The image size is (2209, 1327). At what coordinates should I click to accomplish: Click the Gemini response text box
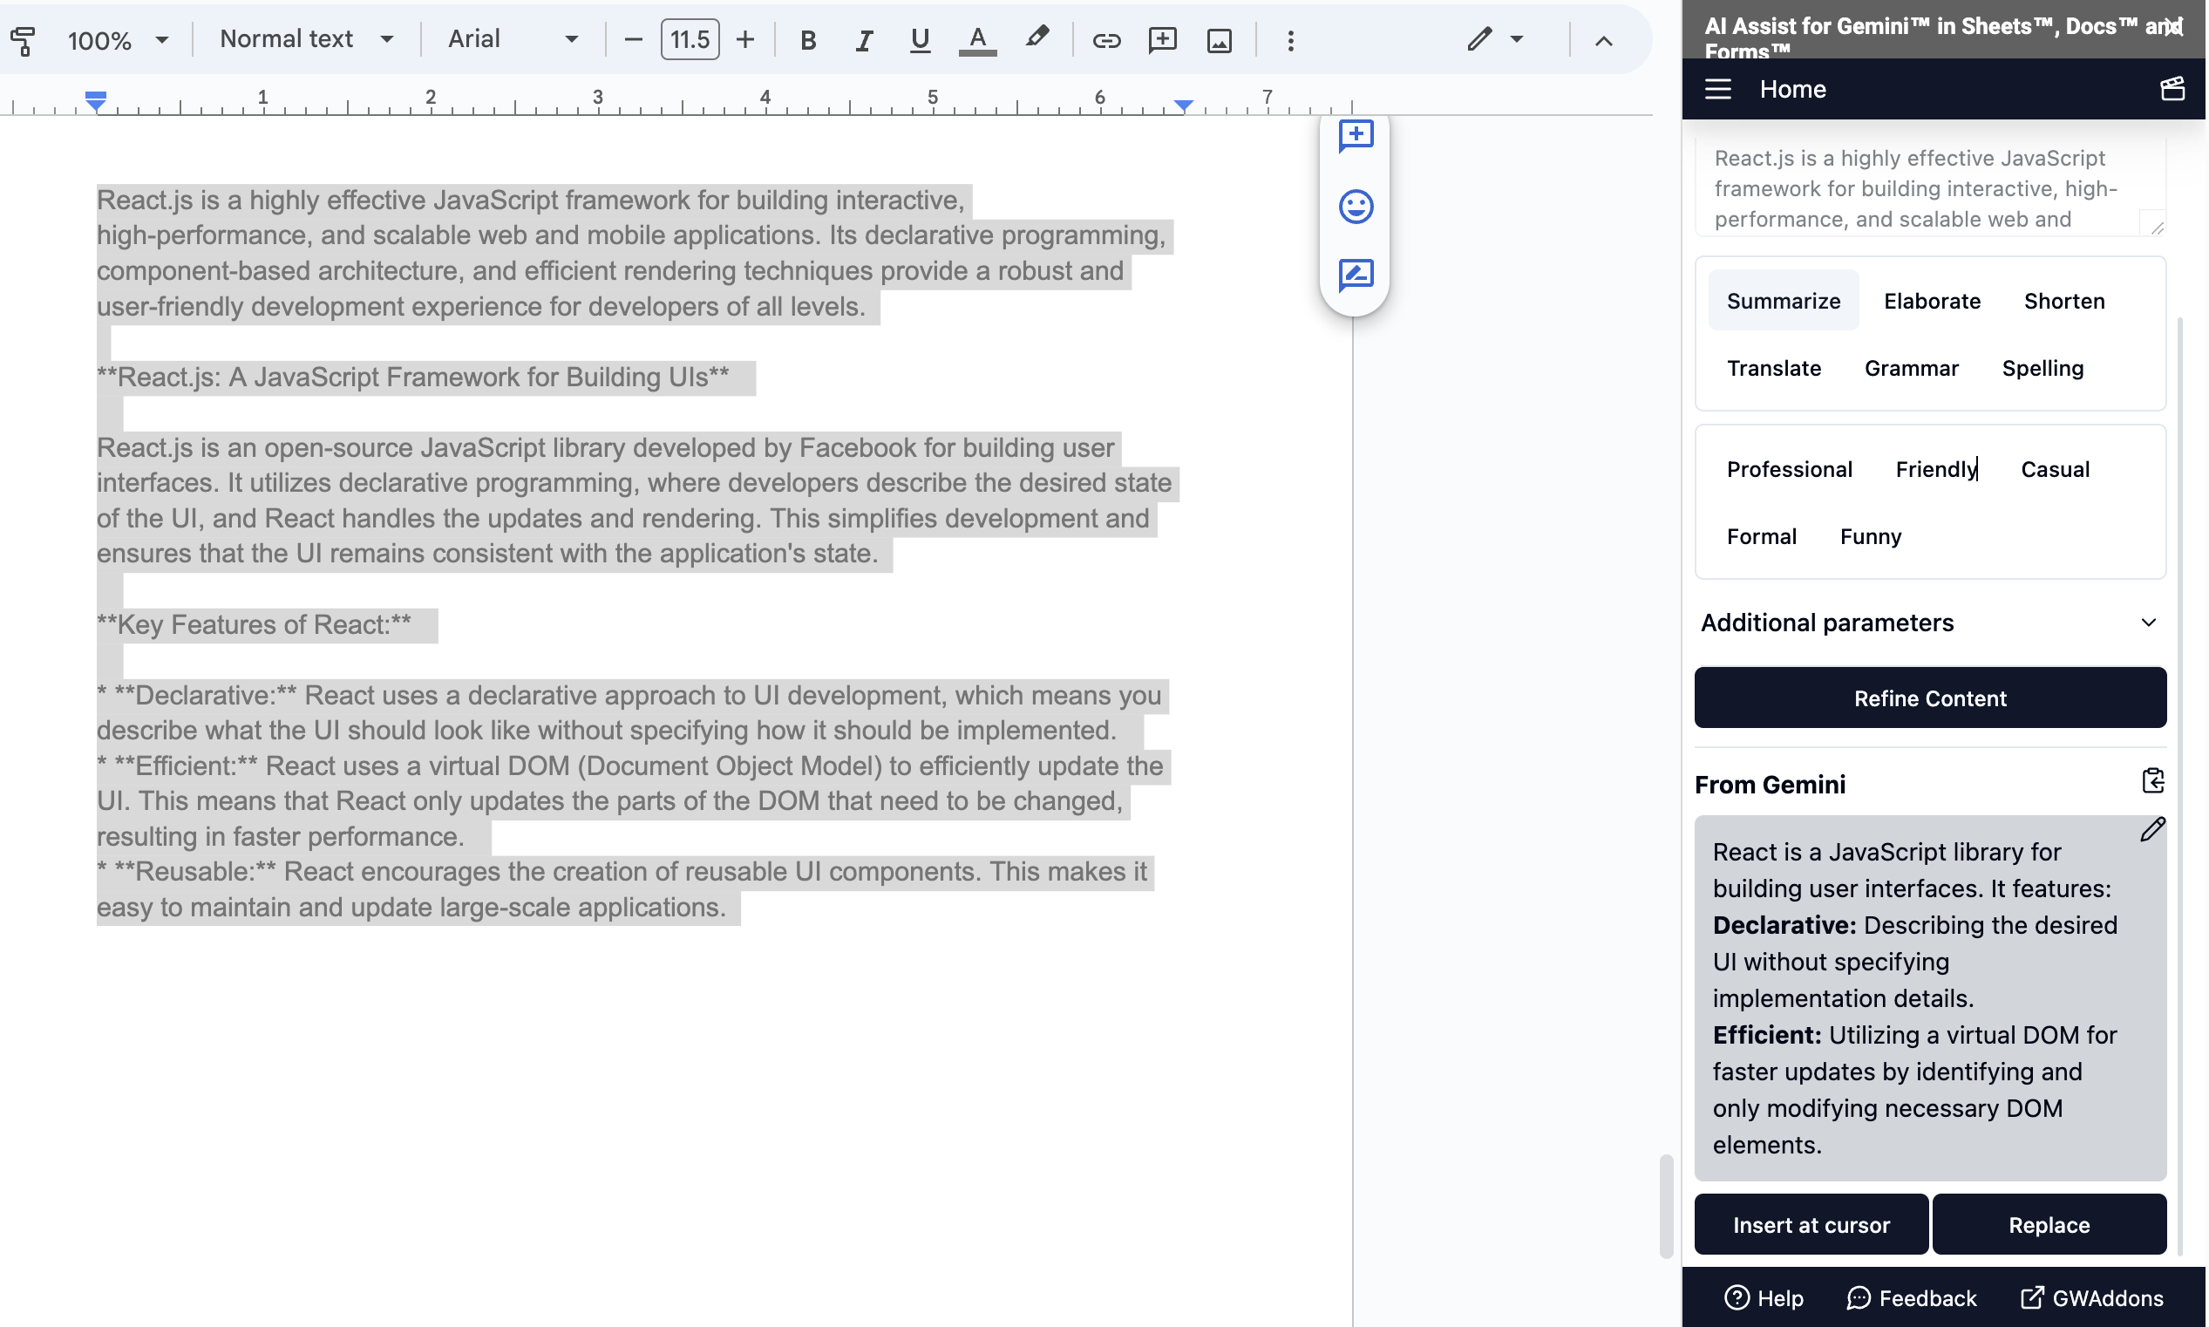(x=1929, y=998)
